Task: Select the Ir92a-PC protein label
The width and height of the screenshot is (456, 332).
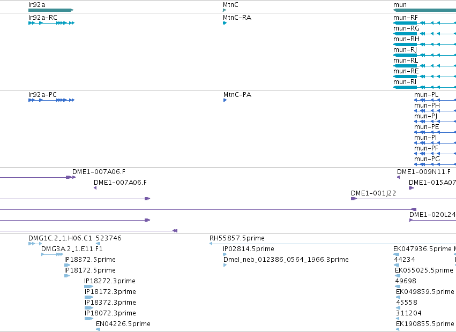Action: pos(42,95)
